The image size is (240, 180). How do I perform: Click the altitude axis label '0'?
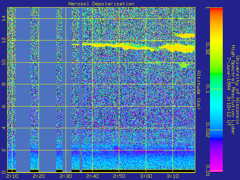pos(4,172)
